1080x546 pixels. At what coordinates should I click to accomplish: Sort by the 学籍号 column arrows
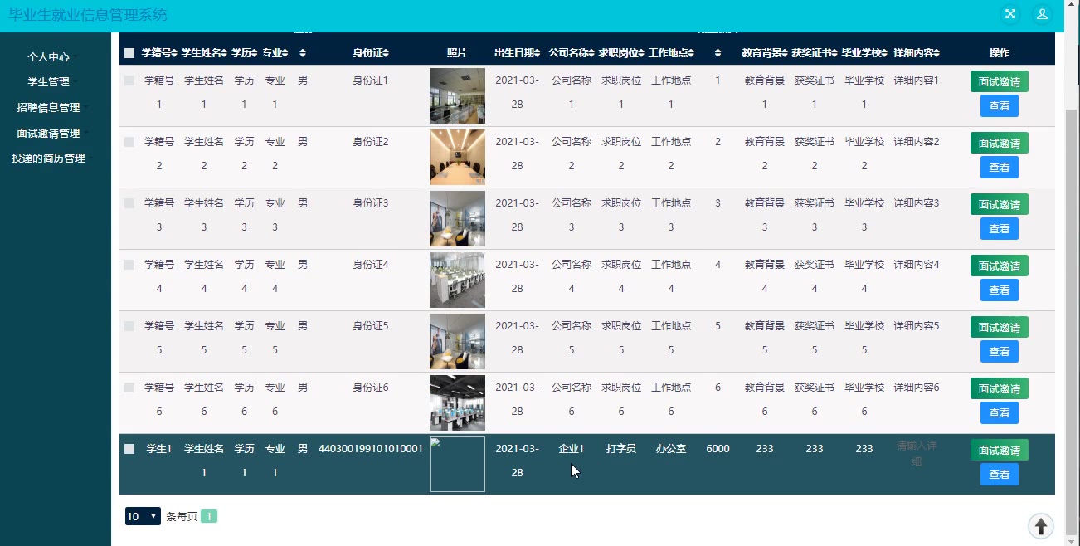174,53
